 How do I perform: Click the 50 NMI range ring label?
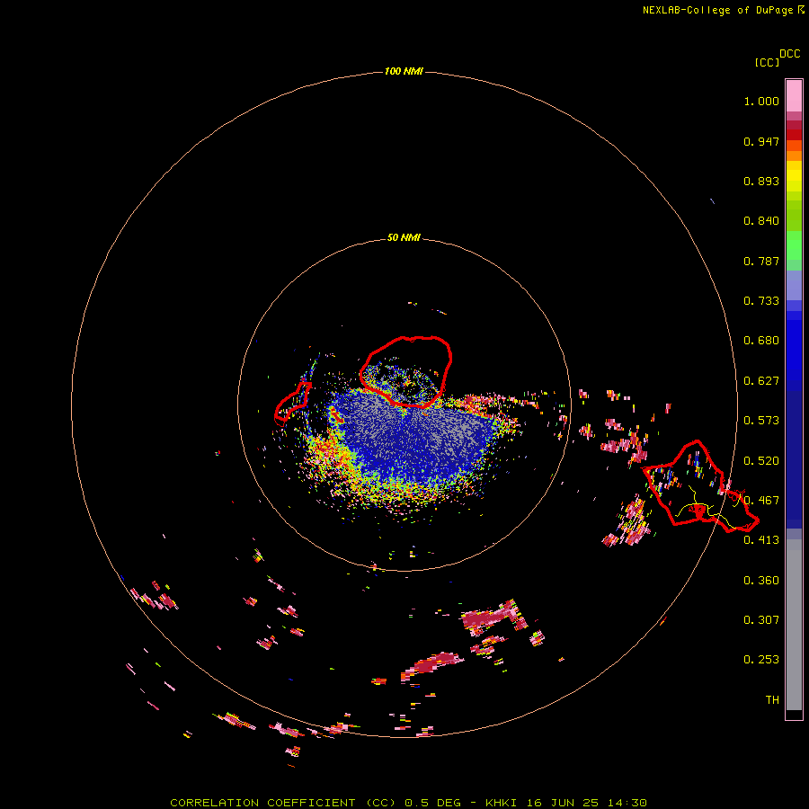404,237
